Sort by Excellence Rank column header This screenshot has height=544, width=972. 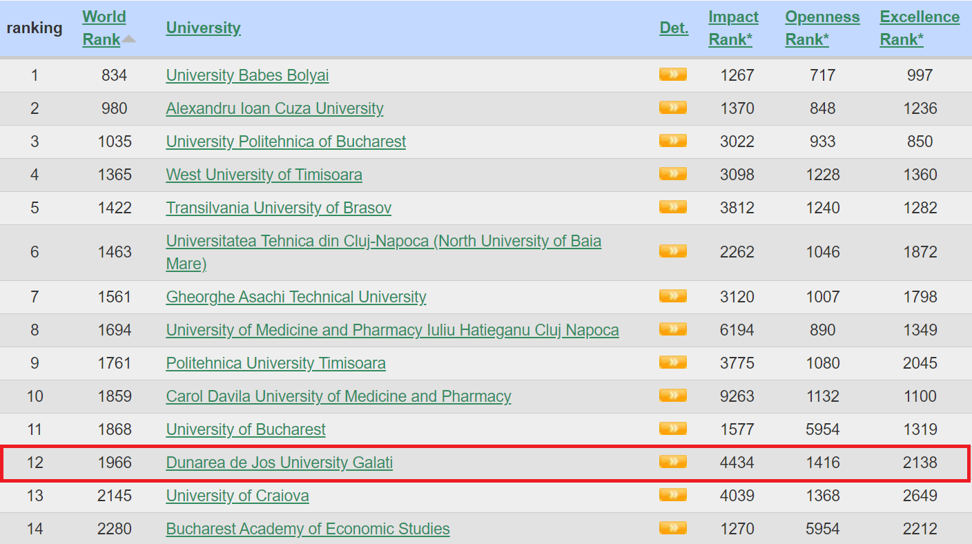[920, 28]
